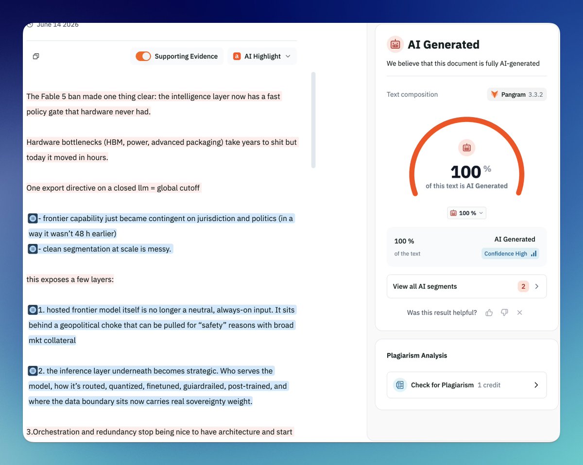Click the document text scrollbar
Viewport: 583px width, 465px height.
pos(313,120)
